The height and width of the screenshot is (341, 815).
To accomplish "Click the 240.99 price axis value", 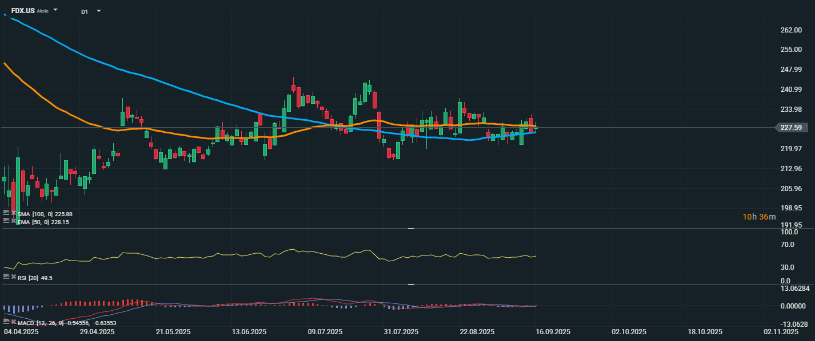I will [790, 90].
